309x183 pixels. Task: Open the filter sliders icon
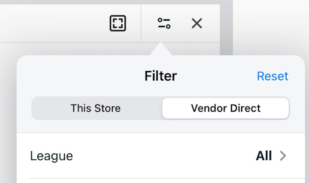pyautogui.click(x=164, y=23)
